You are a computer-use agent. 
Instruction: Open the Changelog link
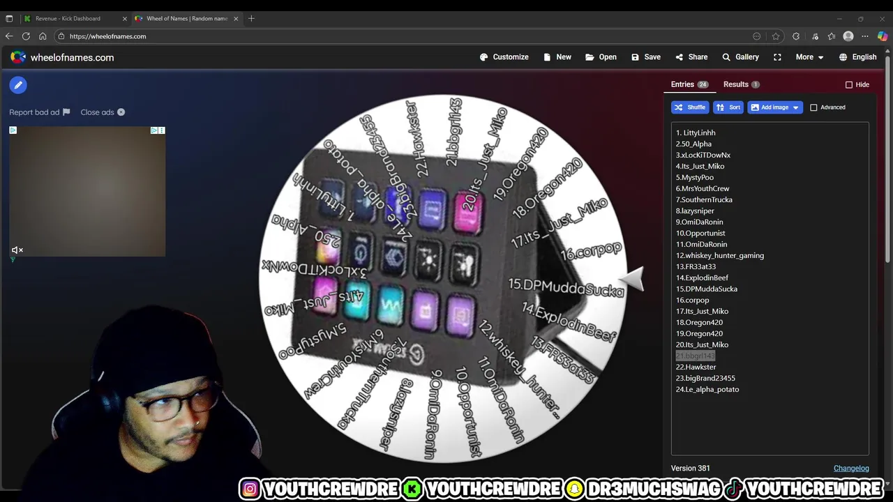pyautogui.click(x=851, y=468)
